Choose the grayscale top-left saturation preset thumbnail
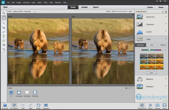 tap(144, 56)
